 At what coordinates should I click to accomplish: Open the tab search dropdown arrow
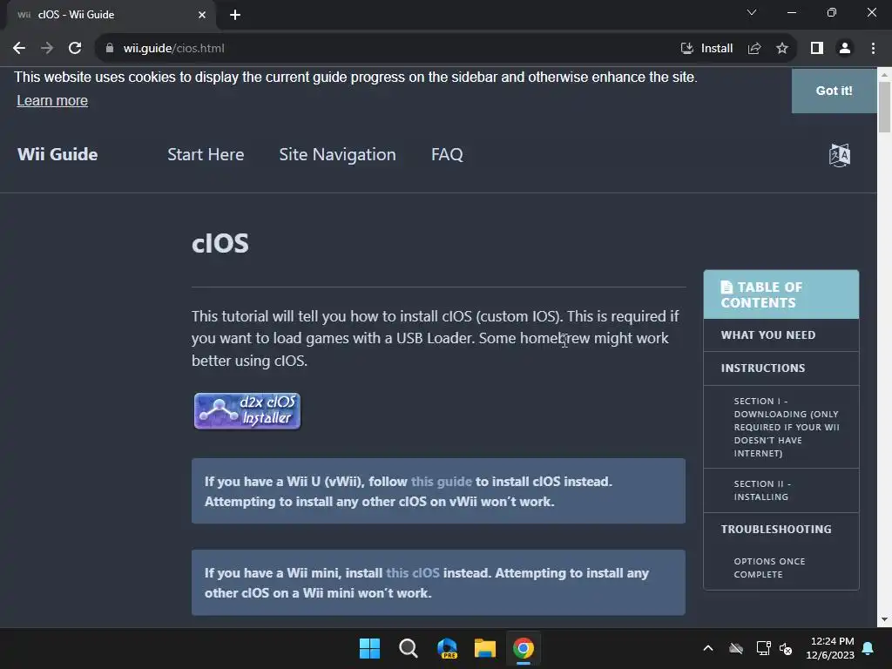(752, 12)
